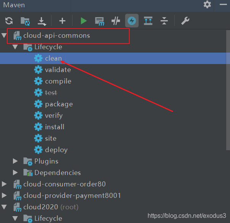230x223 pixels.
Task: Click Collapse All icon in toolbar
Action: (x=164, y=21)
